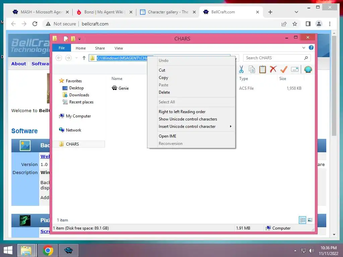Click the clipboard Paste icon in CHARS toolbar
The image size is (343, 257).
coord(262,69)
